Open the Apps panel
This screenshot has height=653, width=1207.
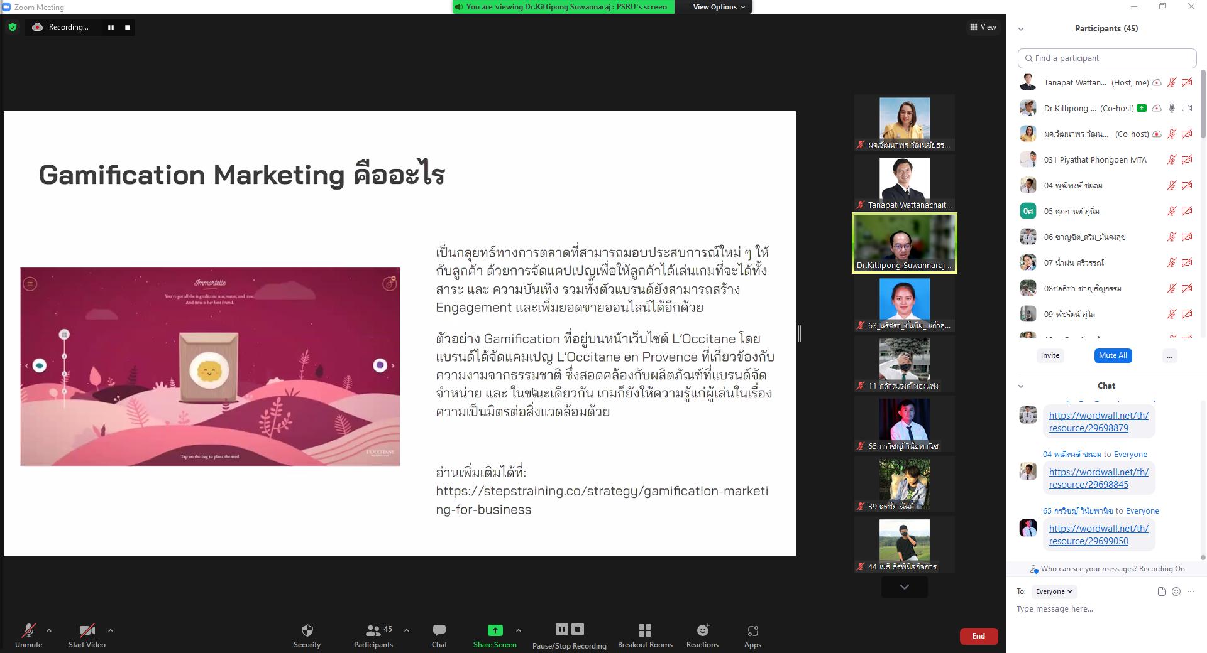coord(752,635)
